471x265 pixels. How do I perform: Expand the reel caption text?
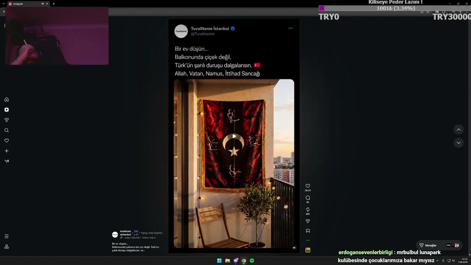point(136,247)
